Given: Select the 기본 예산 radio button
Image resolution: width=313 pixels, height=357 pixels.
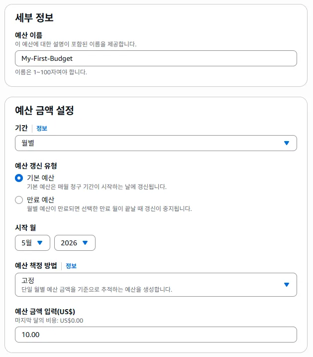Looking at the screenshot, I should 19,178.
